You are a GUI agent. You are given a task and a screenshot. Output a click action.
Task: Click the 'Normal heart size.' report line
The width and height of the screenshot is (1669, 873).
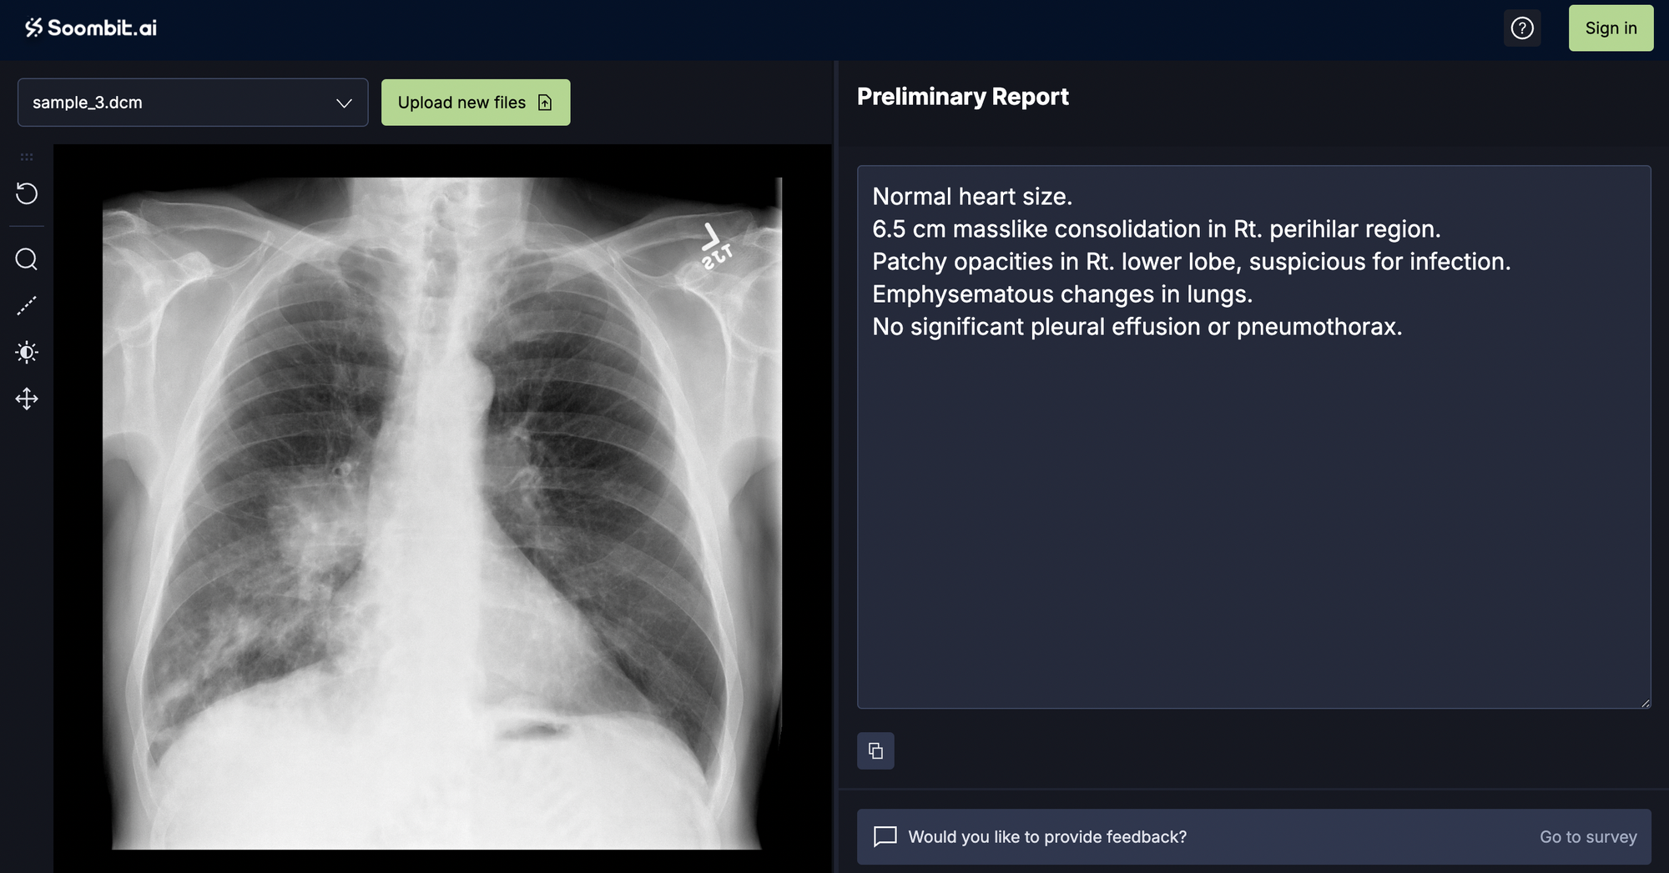[972, 197]
